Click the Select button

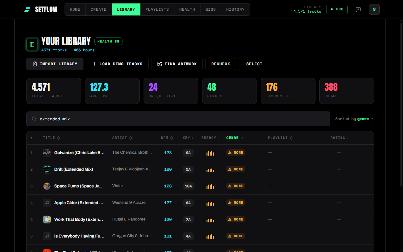[254, 64]
